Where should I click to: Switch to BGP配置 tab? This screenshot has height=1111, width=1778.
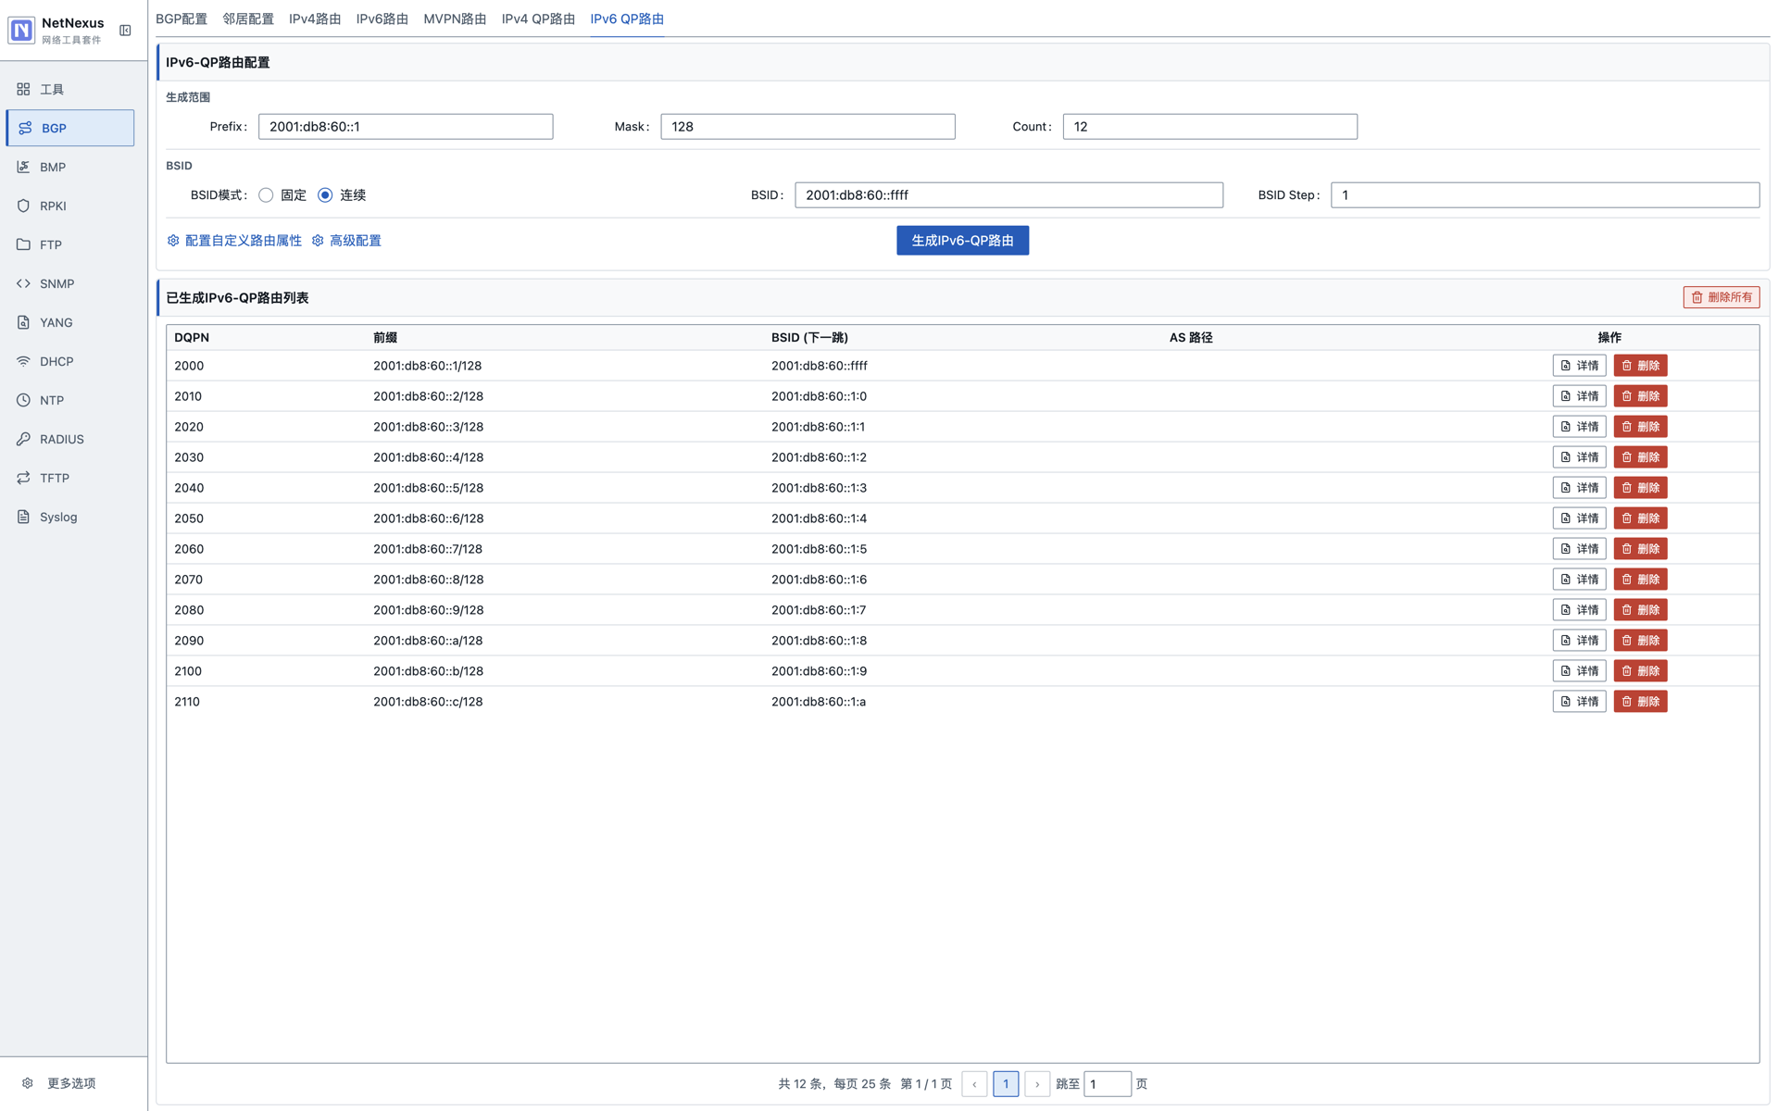click(x=182, y=19)
